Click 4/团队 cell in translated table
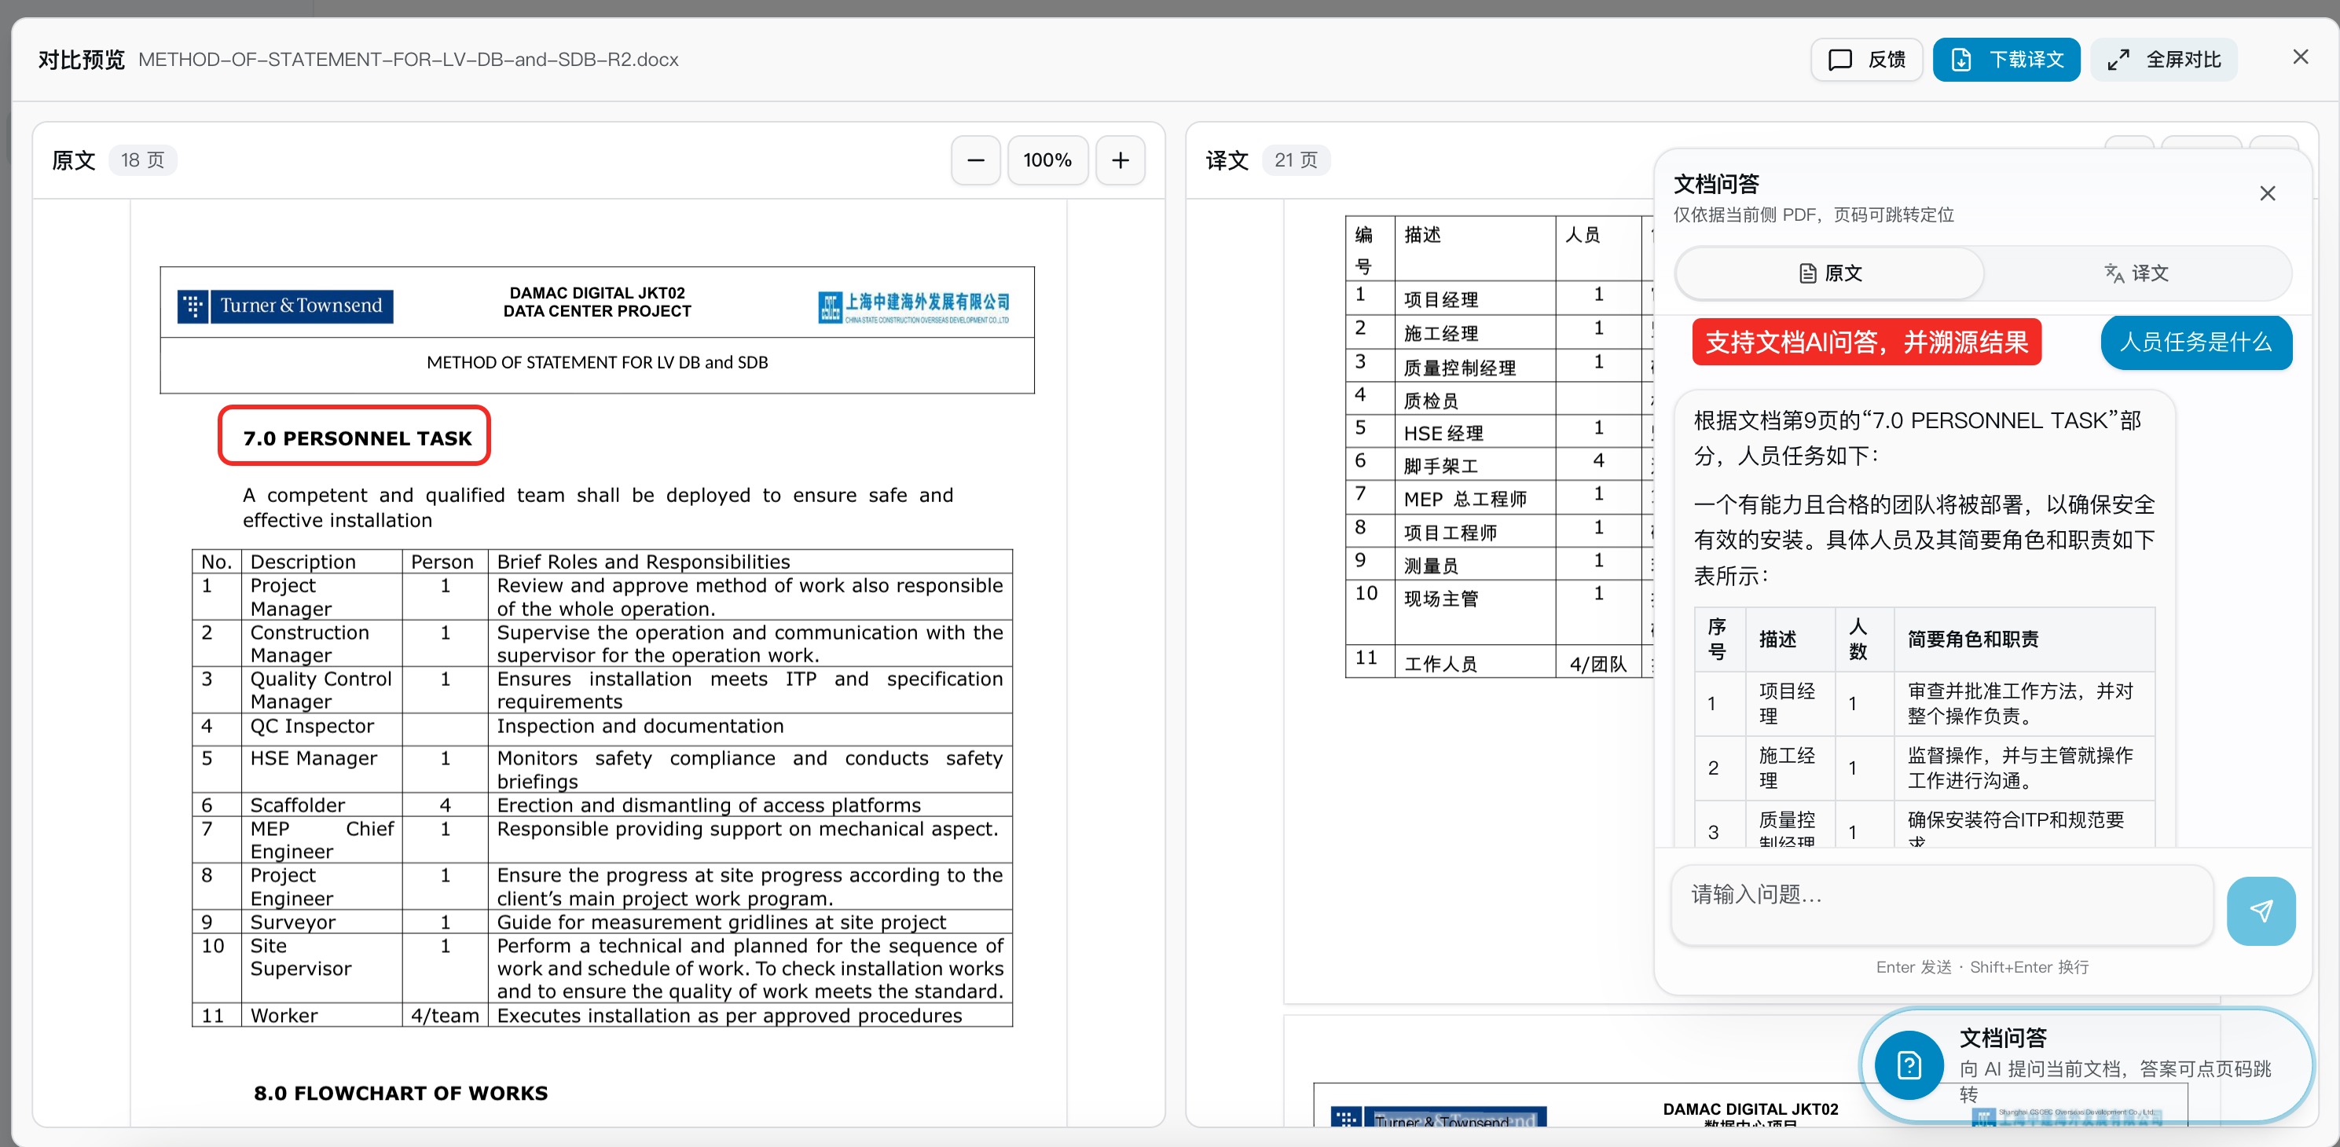Image resolution: width=2340 pixels, height=1147 pixels. 1598,662
